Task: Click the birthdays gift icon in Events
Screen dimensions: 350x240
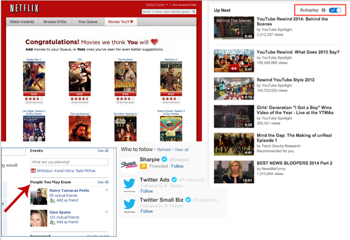Action: [33, 170]
